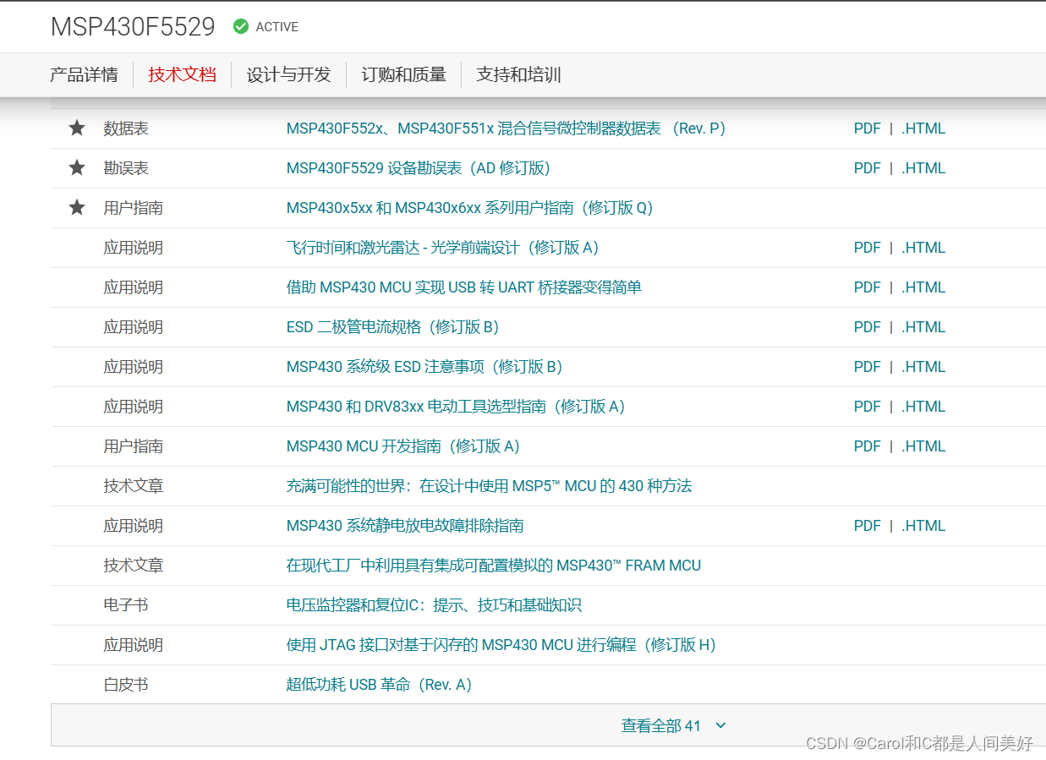Go to the 订购和质量 tab
The image size is (1046, 760).
point(404,74)
